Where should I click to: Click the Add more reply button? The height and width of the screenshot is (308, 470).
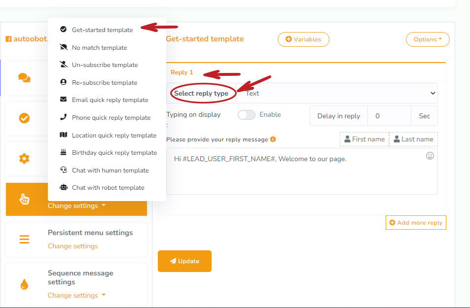(415, 223)
